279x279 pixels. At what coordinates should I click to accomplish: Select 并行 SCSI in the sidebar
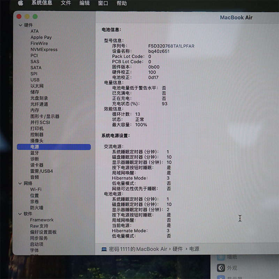40,122
